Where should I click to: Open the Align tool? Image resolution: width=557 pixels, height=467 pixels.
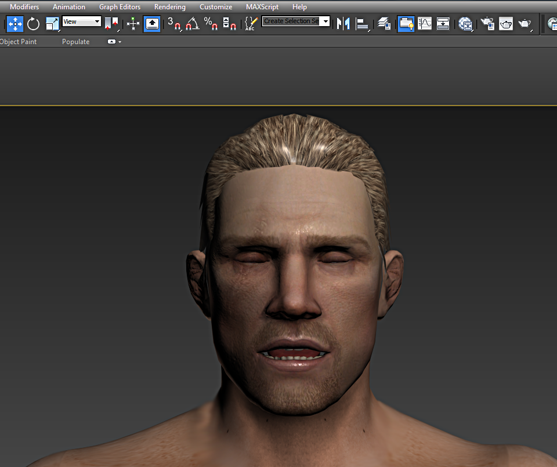363,24
